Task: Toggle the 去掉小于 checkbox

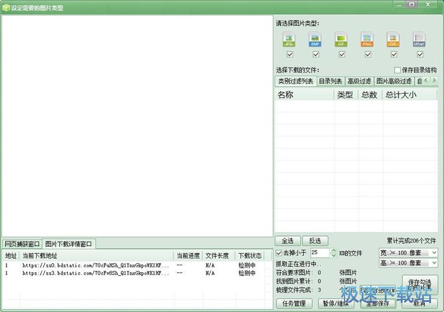Action: click(x=279, y=253)
